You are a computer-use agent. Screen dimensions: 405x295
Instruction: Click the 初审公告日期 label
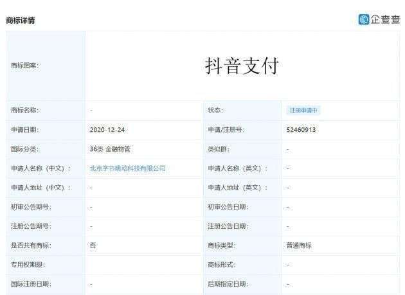click(228, 207)
